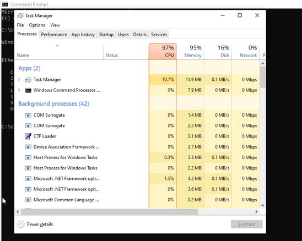Viewport: 302px width, 241px height.
Task: Click the Command Prompt window title icon
Action: pyautogui.click(x=5, y=4)
